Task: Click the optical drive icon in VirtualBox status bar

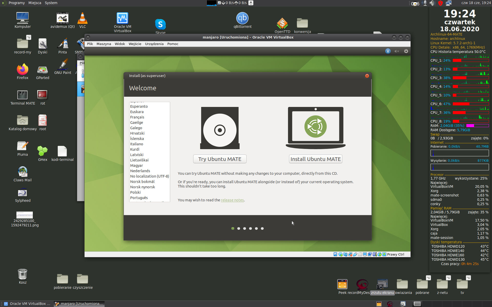Action: (x=340, y=254)
